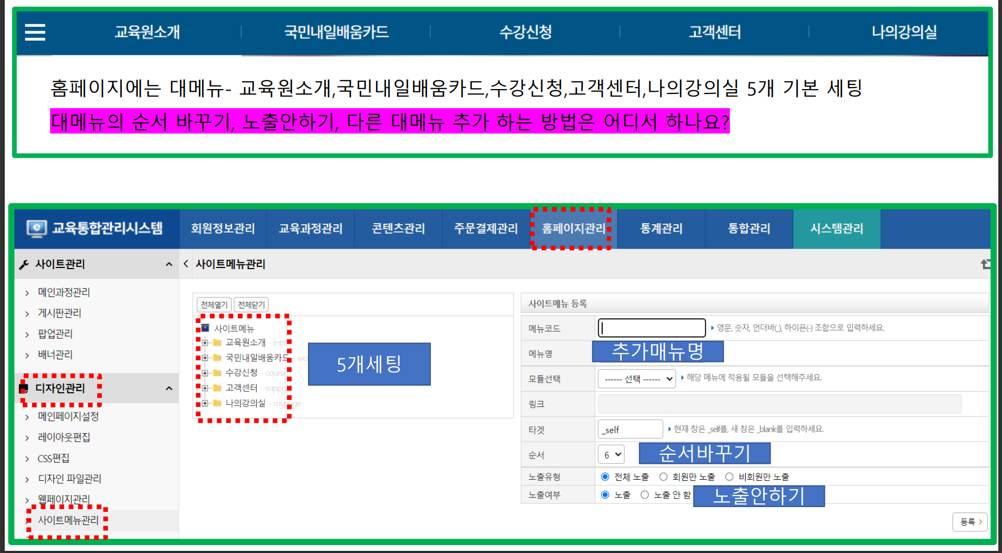Click the hamburger menu icon
Viewport: 1002px width, 553px height.
click(x=35, y=32)
